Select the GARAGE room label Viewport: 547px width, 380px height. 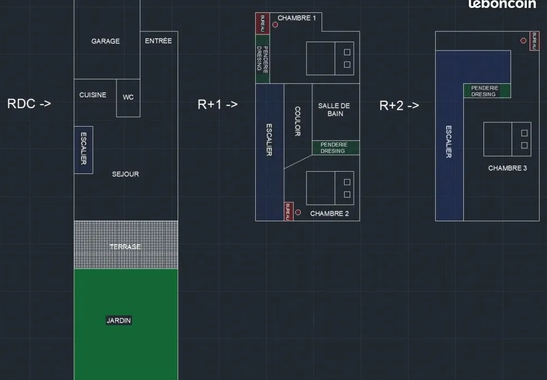105,41
